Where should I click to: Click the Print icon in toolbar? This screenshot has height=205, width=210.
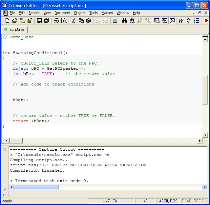[56, 21]
